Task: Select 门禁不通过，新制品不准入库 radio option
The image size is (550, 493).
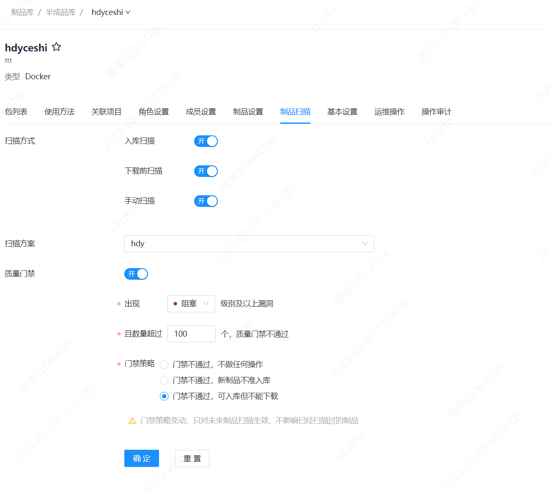Action: [x=164, y=380]
